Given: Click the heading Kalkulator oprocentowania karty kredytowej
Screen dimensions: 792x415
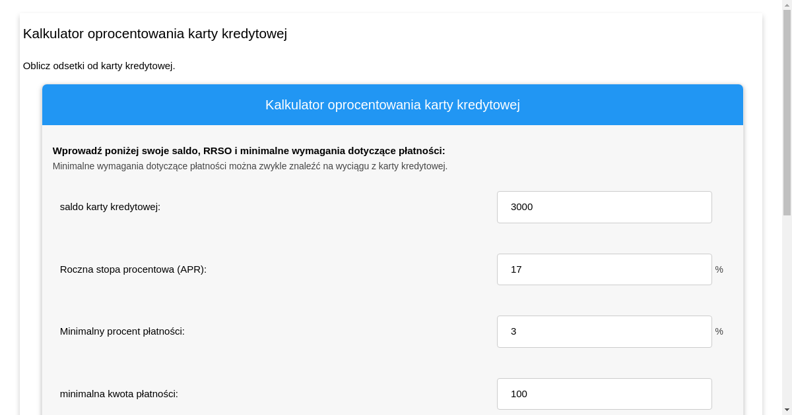Looking at the screenshot, I should 155,34.
